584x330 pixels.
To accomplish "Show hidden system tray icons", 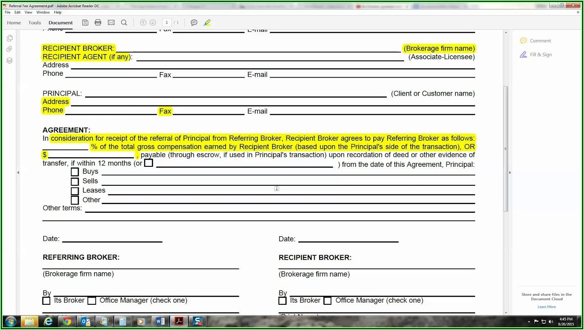I will (529, 322).
